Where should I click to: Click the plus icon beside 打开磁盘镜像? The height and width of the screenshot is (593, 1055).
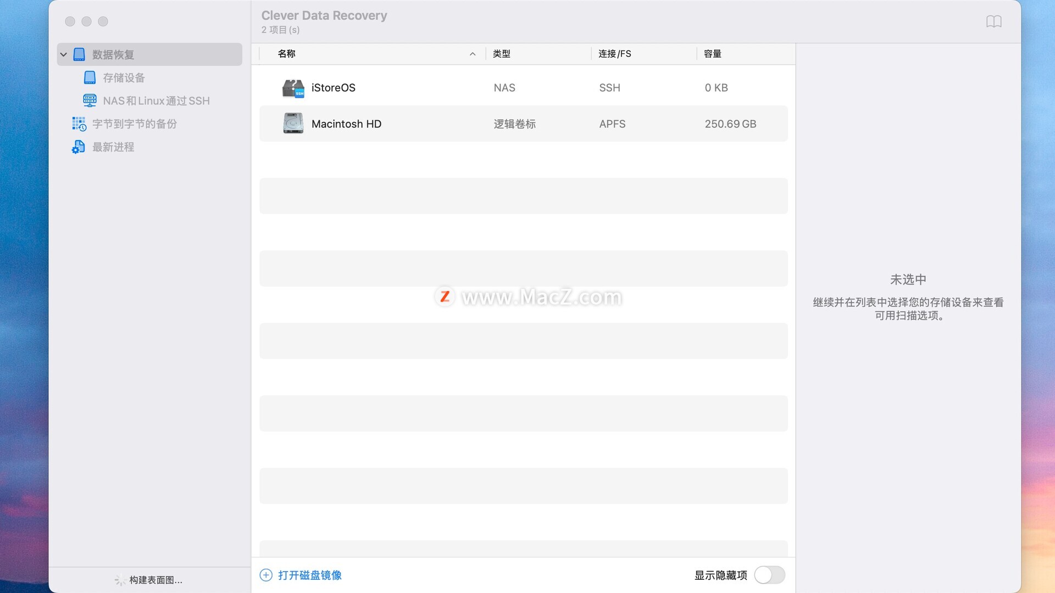(266, 575)
